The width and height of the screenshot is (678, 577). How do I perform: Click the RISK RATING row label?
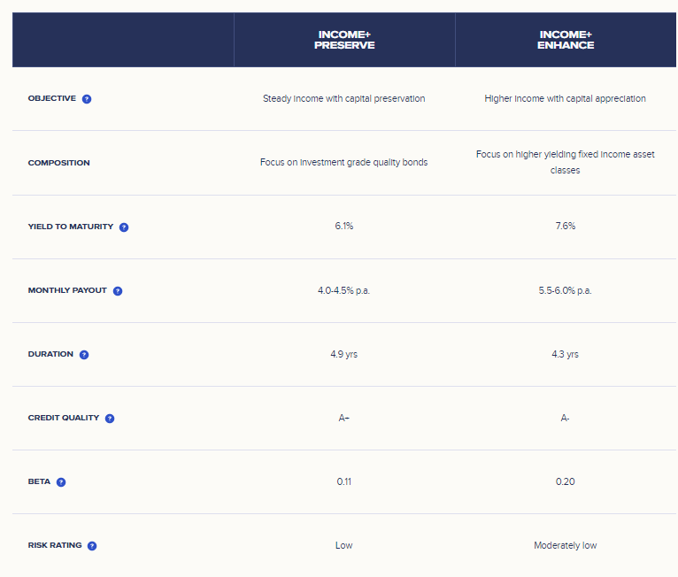[x=55, y=545]
